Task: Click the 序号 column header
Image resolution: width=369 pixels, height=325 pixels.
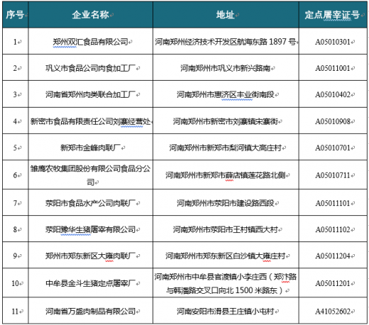Action: pyautogui.click(x=16, y=15)
